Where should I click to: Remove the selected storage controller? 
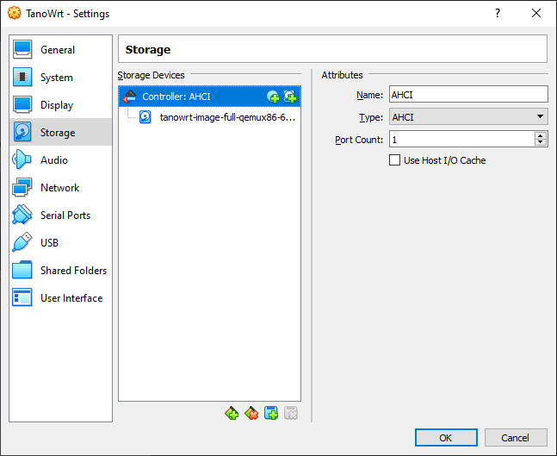(x=251, y=413)
